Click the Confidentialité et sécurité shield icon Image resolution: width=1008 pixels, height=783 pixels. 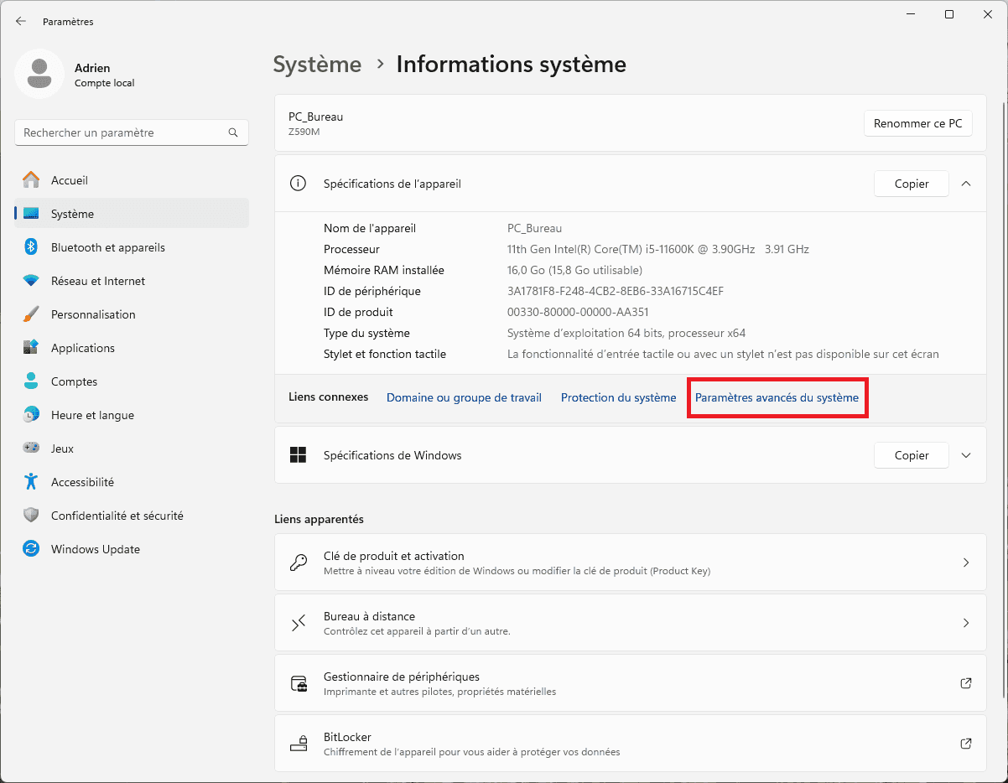[x=31, y=516]
